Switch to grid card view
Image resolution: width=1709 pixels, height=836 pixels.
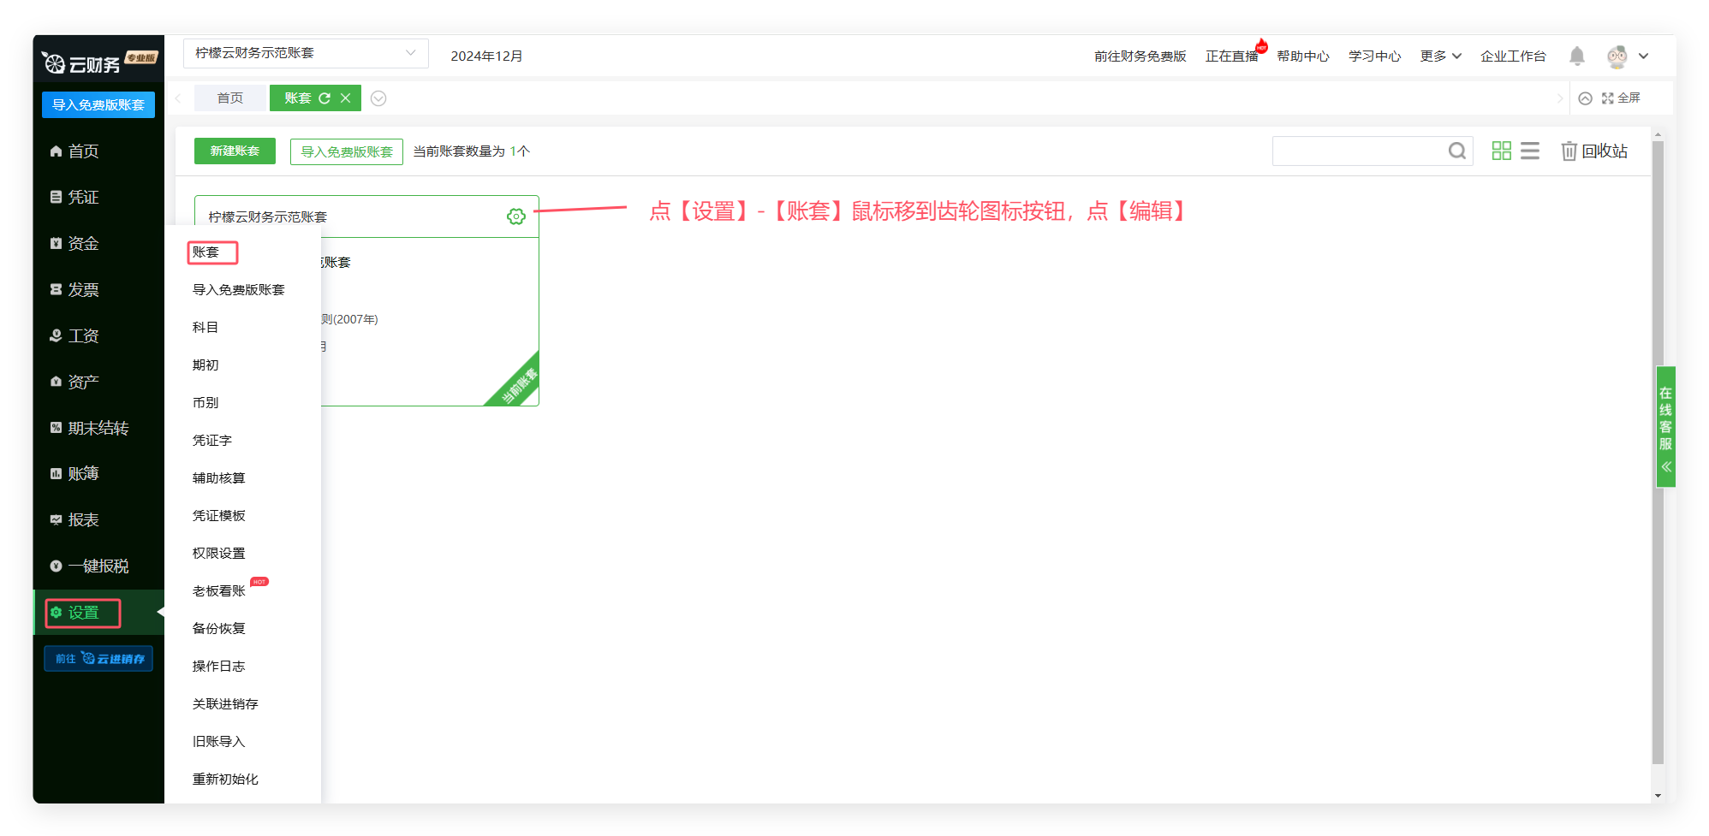click(1501, 151)
